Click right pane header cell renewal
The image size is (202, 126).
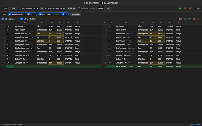click(170, 26)
